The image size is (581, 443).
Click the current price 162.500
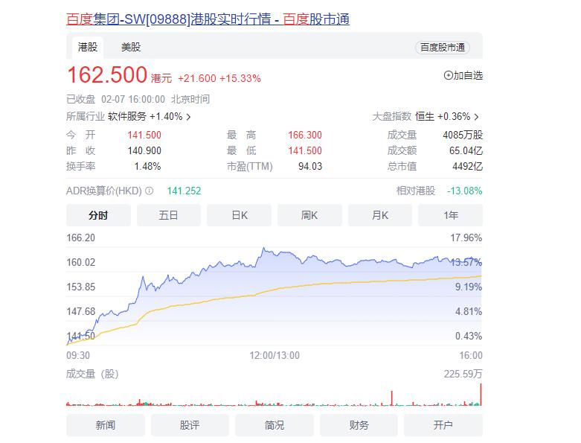pyautogui.click(x=107, y=75)
